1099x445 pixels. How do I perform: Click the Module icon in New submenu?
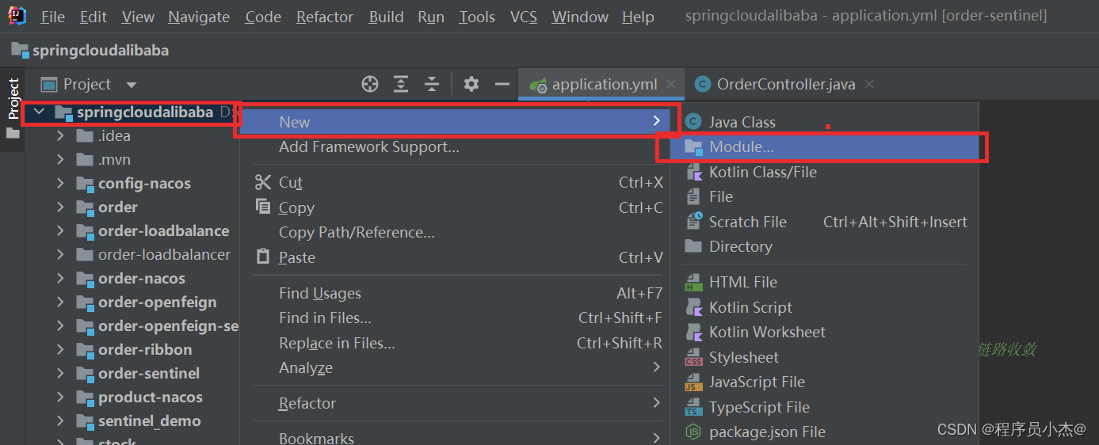point(694,147)
